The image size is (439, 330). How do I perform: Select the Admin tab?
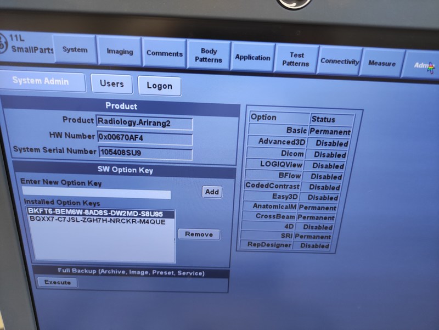tap(422, 65)
